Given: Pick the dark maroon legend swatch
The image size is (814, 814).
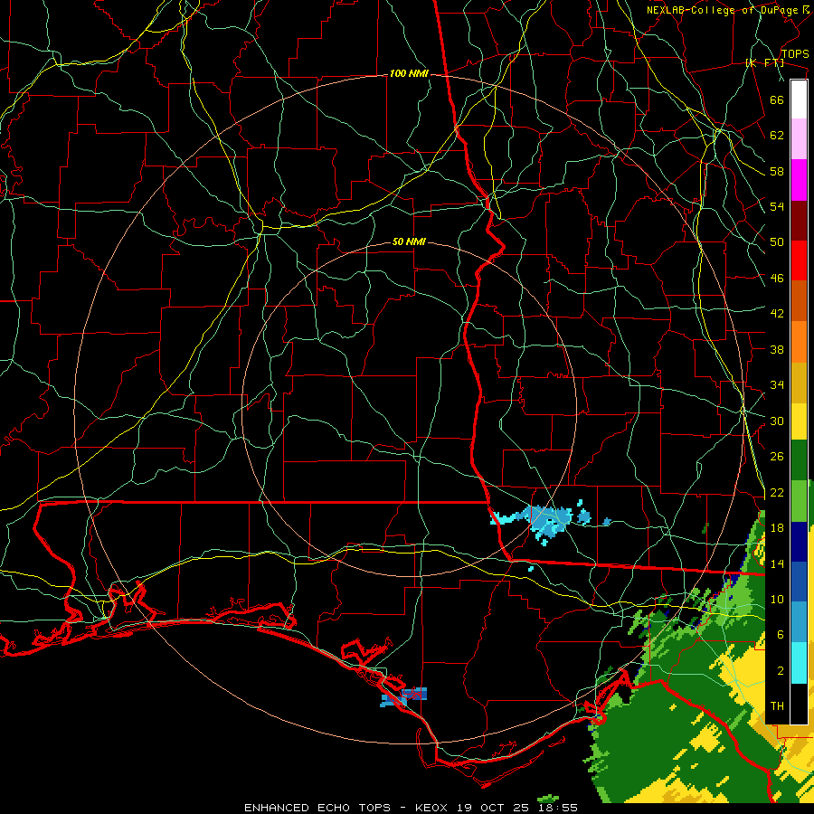Looking at the screenshot, I should coord(799,221).
